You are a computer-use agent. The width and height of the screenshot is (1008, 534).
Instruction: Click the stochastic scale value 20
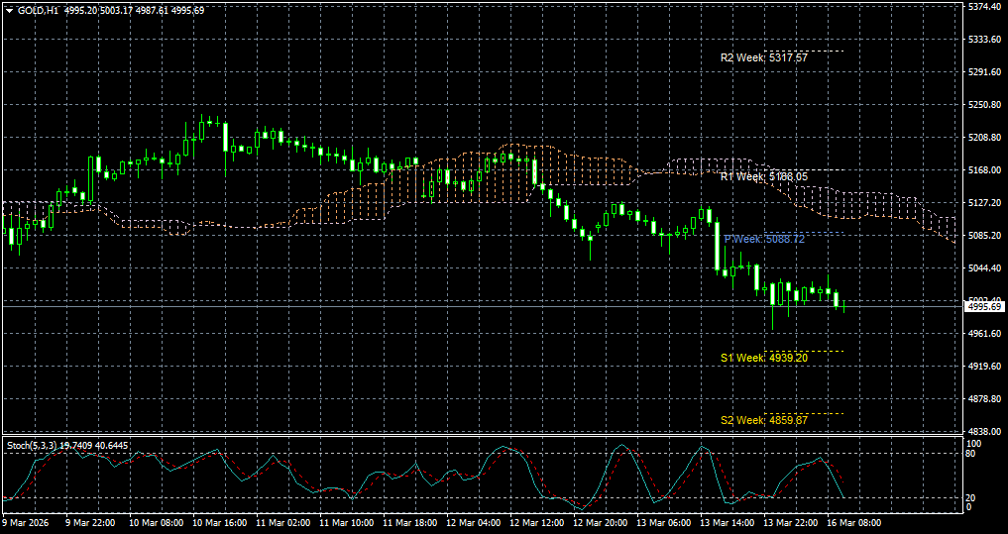coord(972,498)
